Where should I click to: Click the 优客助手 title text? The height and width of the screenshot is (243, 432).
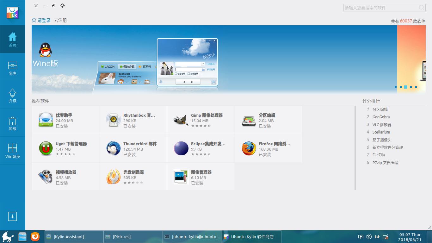[x=64, y=115]
